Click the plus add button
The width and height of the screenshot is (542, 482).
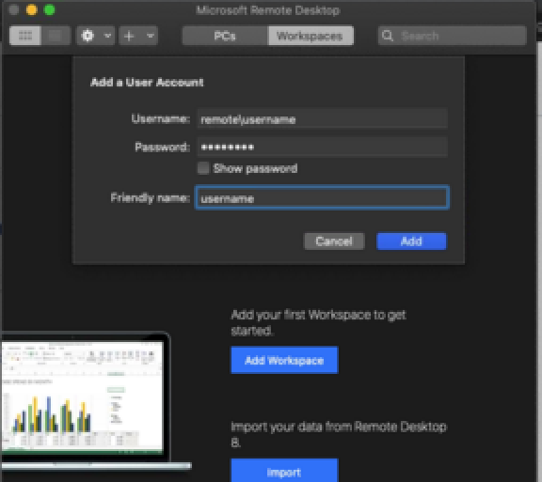coord(129,36)
